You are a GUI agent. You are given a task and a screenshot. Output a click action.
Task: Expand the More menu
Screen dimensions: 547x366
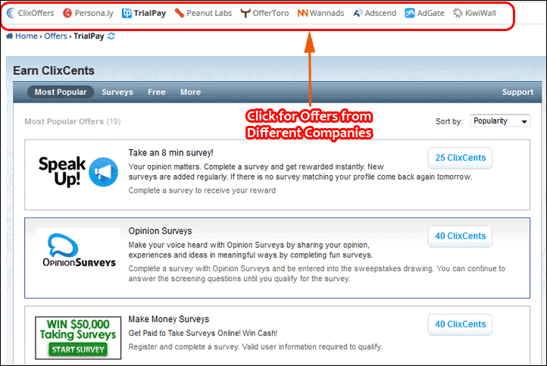click(x=190, y=92)
